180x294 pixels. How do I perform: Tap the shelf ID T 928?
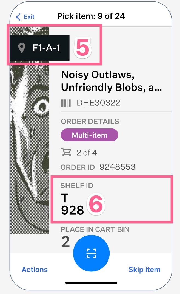coord(72,205)
